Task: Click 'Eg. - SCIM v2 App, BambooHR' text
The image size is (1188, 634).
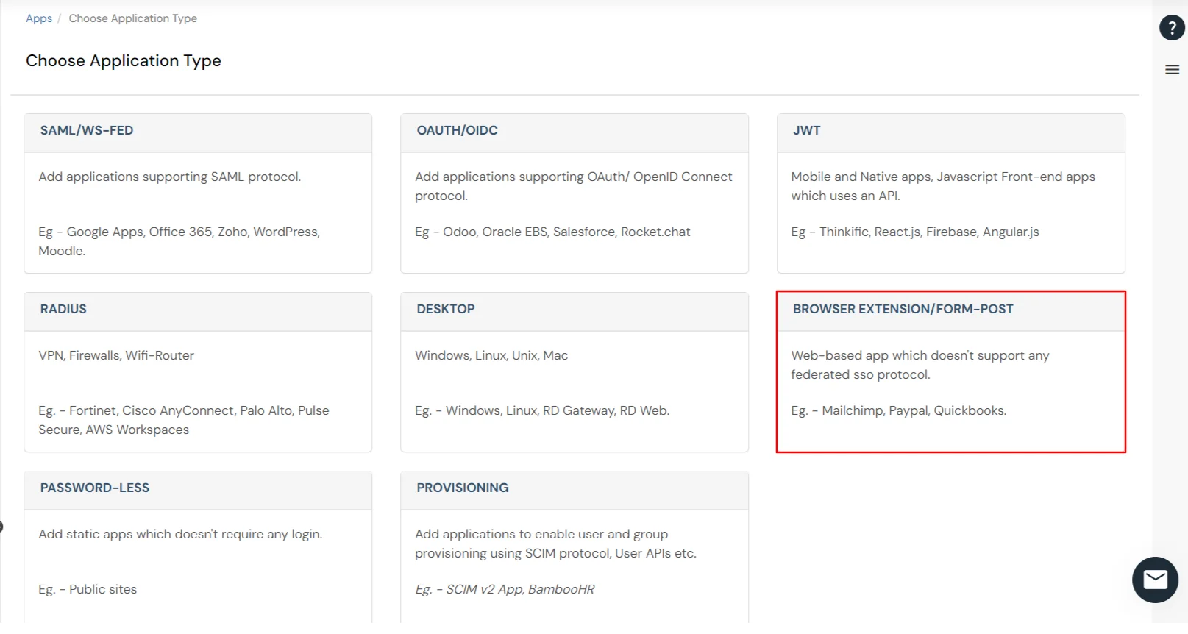Action: (505, 589)
